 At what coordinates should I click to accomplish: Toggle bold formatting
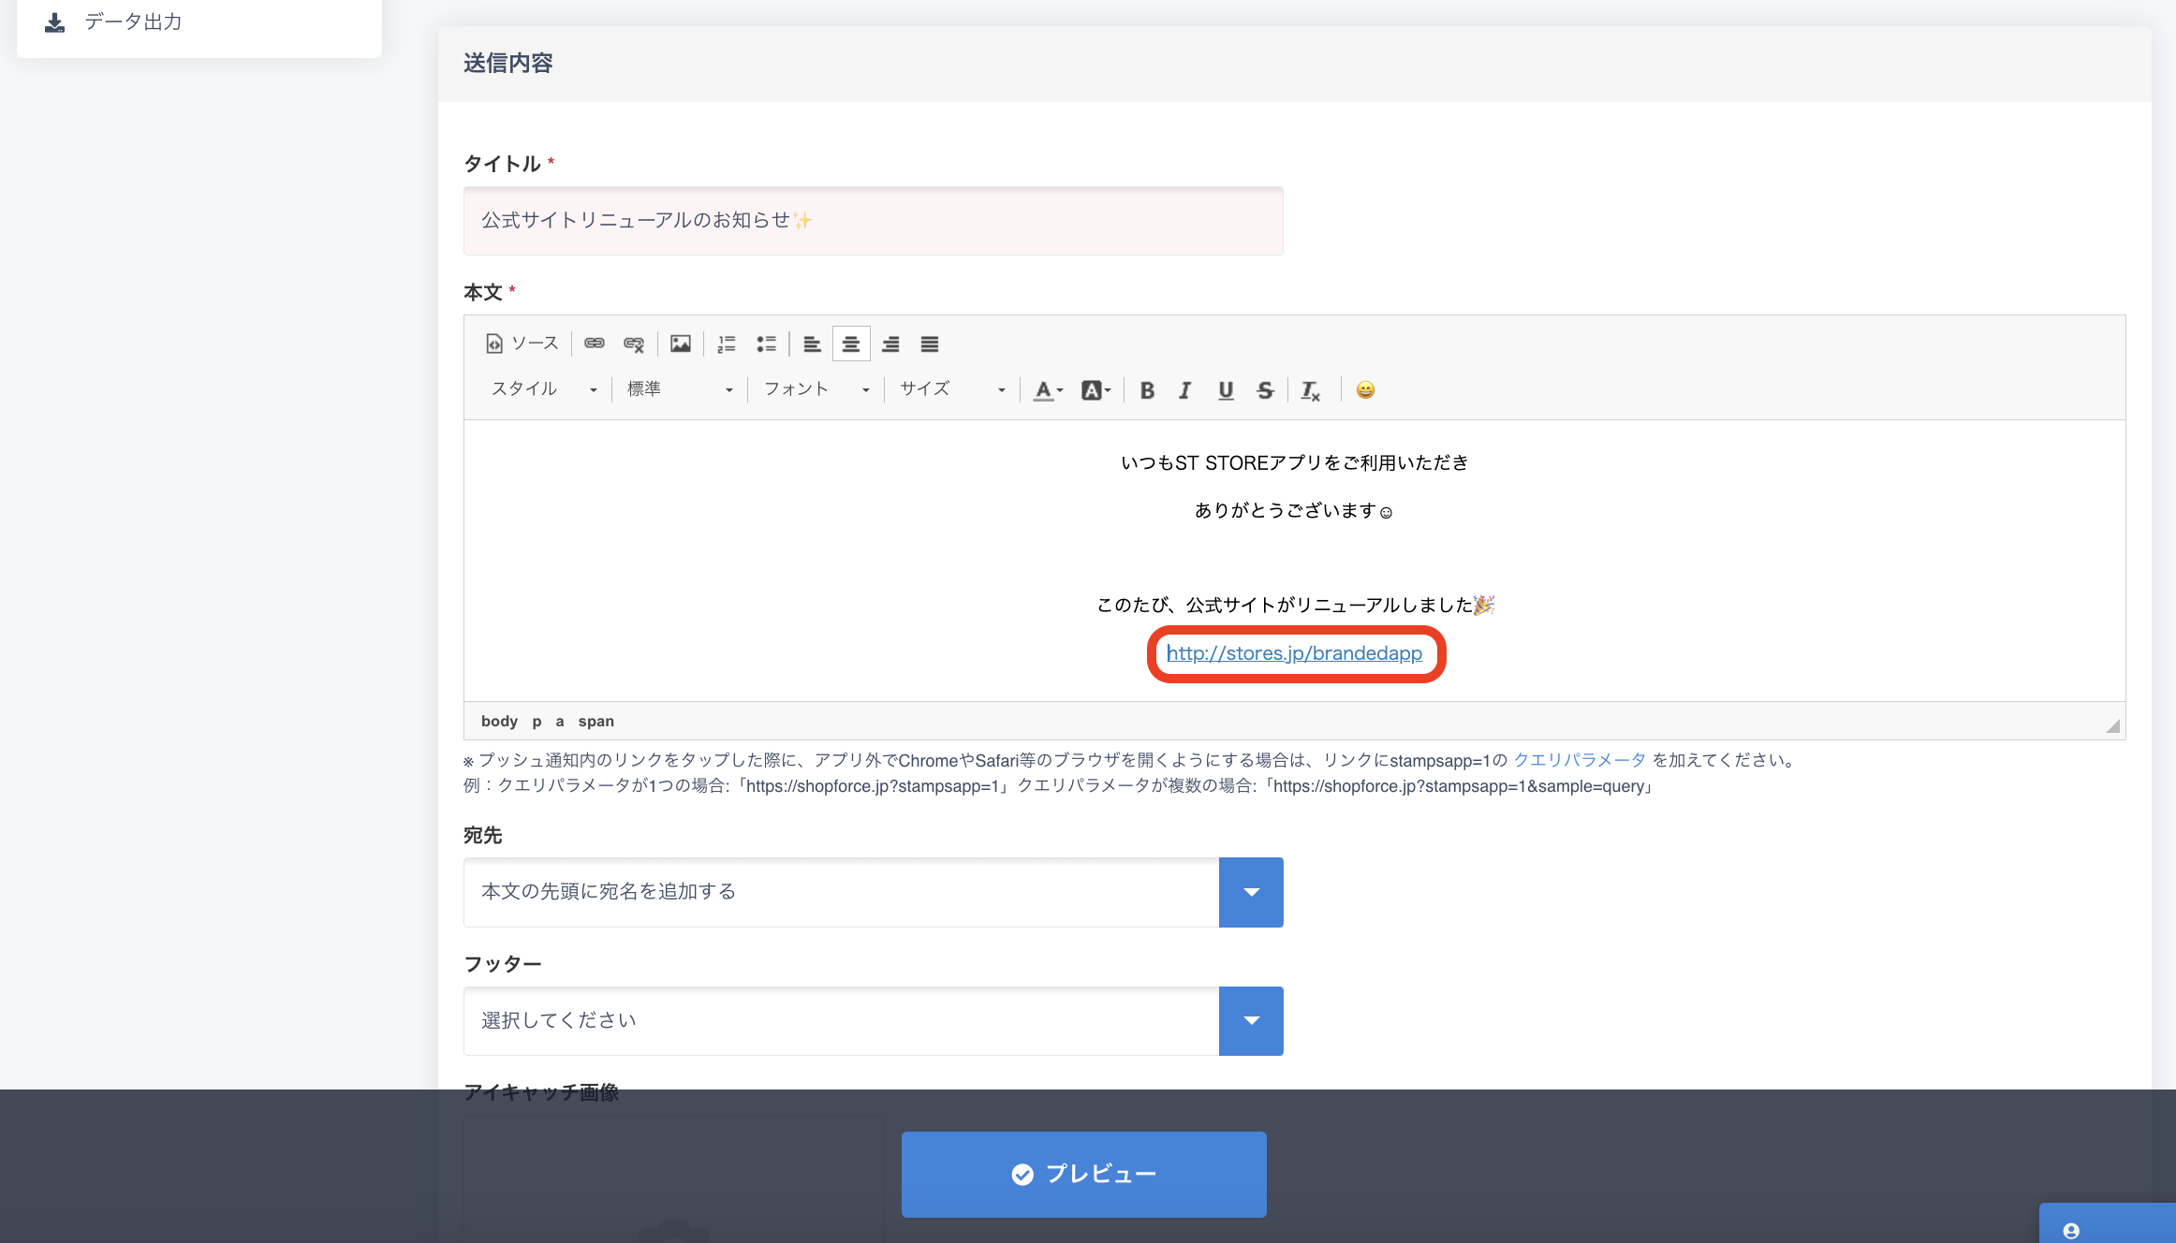(1147, 390)
